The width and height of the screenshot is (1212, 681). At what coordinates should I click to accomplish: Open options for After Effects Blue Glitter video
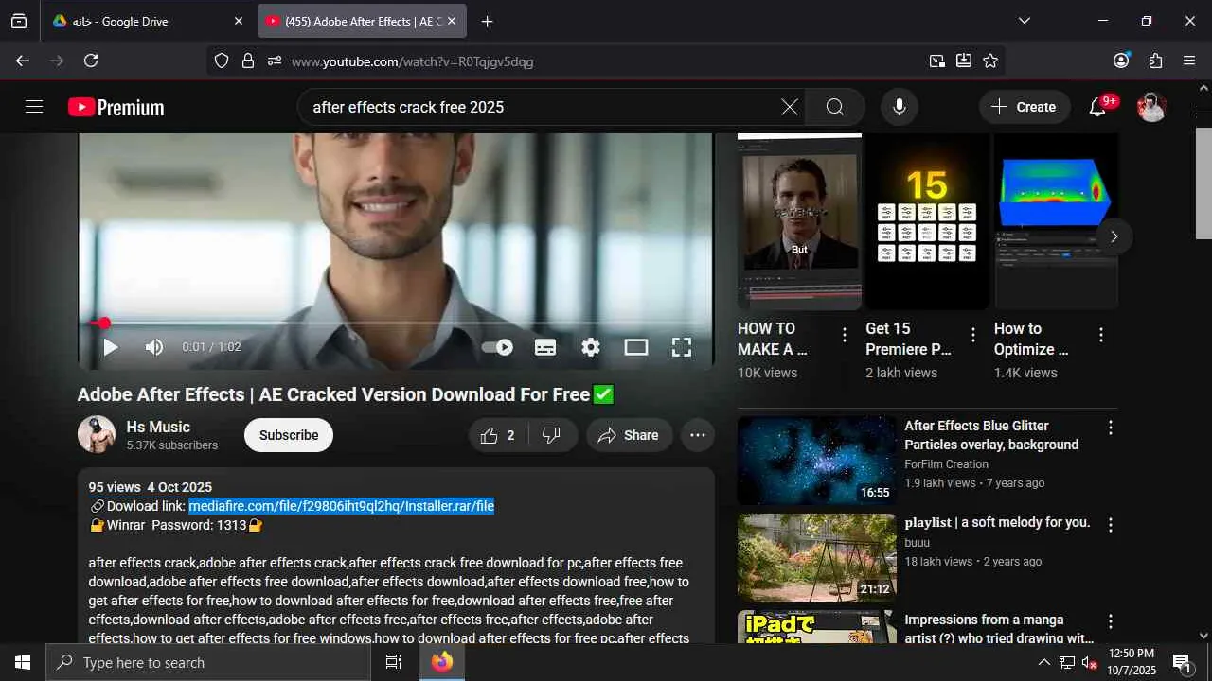1111,428
